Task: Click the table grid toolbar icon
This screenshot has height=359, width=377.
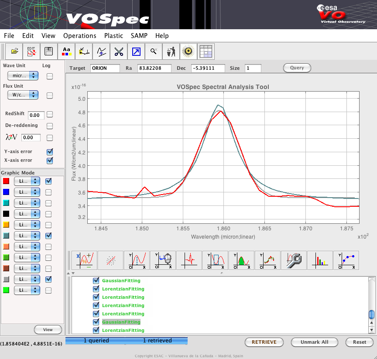Action: pyautogui.click(x=206, y=51)
